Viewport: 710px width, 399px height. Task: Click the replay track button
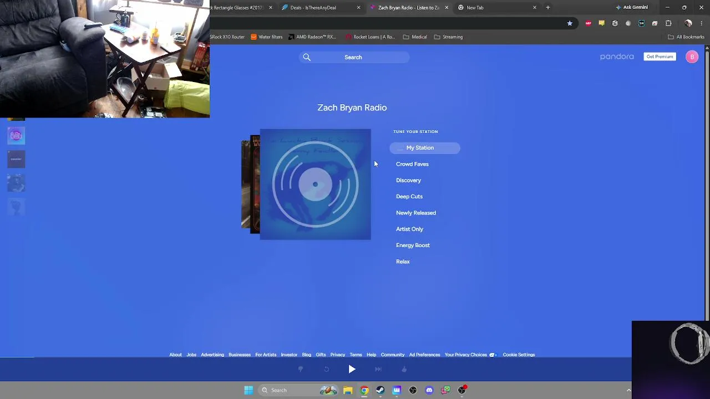(326, 369)
